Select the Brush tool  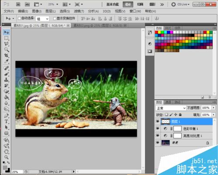(7, 74)
